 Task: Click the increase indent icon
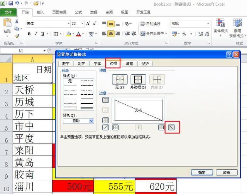[134, 33]
